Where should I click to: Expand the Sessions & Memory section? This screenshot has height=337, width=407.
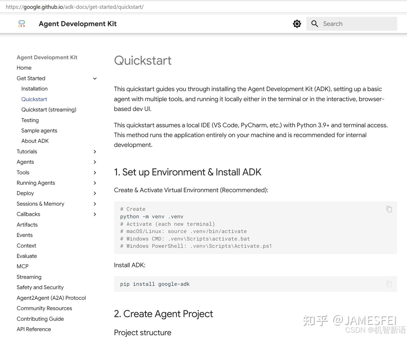click(x=95, y=204)
